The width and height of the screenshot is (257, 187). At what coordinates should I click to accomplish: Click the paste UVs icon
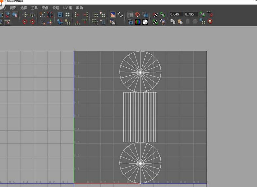[180, 22]
